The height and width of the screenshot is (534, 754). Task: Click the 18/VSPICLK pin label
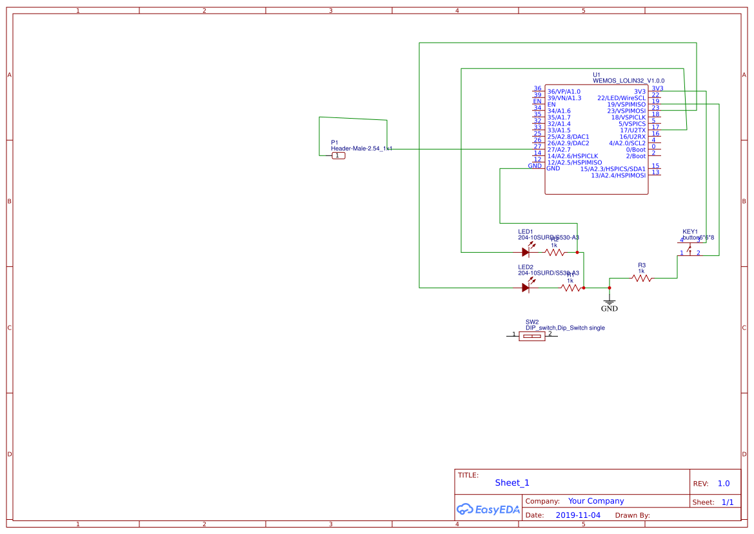point(628,117)
